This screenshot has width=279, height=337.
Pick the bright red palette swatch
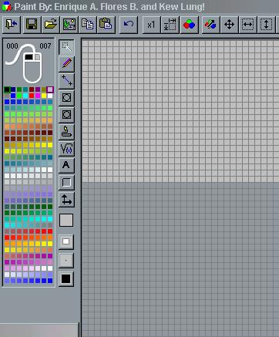click(32, 96)
